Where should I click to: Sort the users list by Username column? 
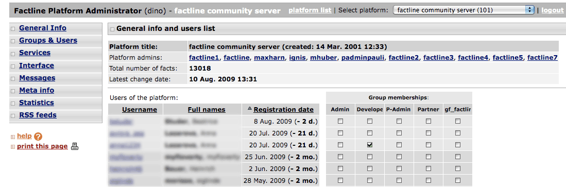coord(140,109)
